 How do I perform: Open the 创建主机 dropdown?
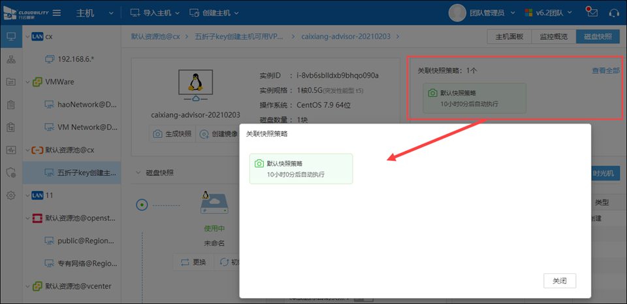(214, 13)
